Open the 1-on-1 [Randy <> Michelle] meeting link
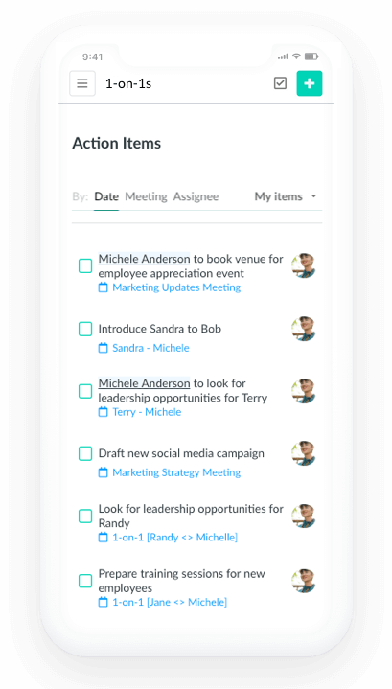The image size is (392, 689). point(174,537)
